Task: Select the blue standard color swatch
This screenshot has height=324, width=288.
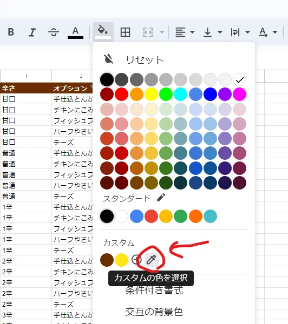Action: pos(136,216)
